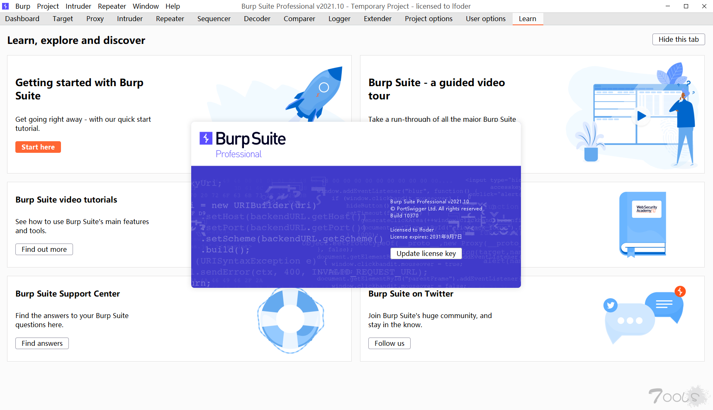The width and height of the screenshot is (713, 410).
Task: Open the Intruder menu in menu bar
Action: pyautogui.click(x=78, y=6)
